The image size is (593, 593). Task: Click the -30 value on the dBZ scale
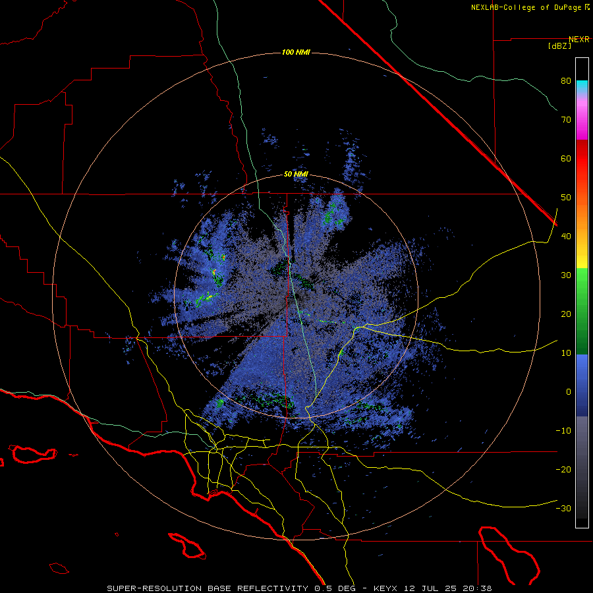click(x=563, y=509)
